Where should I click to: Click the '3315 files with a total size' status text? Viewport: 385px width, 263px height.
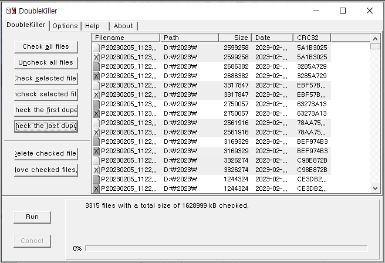167,205
